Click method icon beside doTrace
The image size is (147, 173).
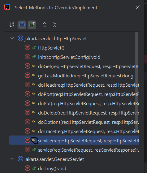point(28,131)
